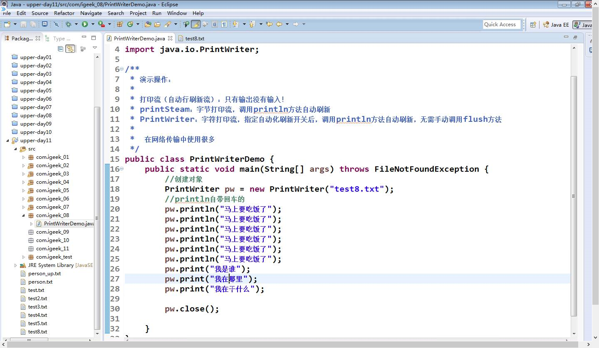Click the Save All icon
Viewport: 599px width, 348px height.
tap(33, 24)
